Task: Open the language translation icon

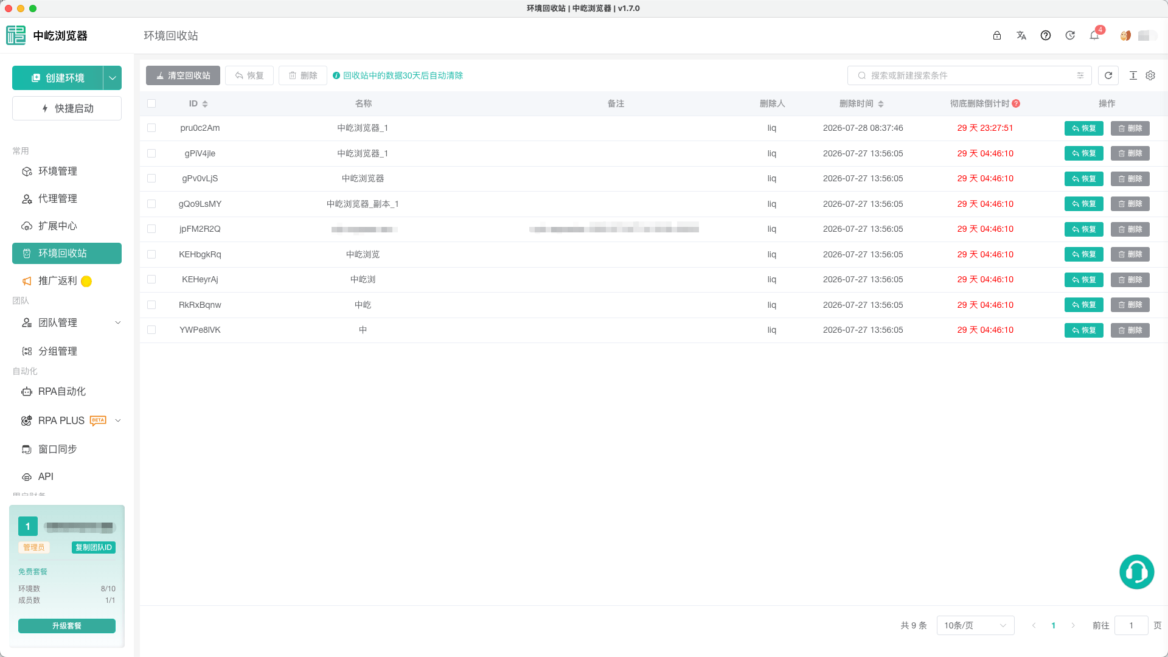Action: tap(1021, 36)
